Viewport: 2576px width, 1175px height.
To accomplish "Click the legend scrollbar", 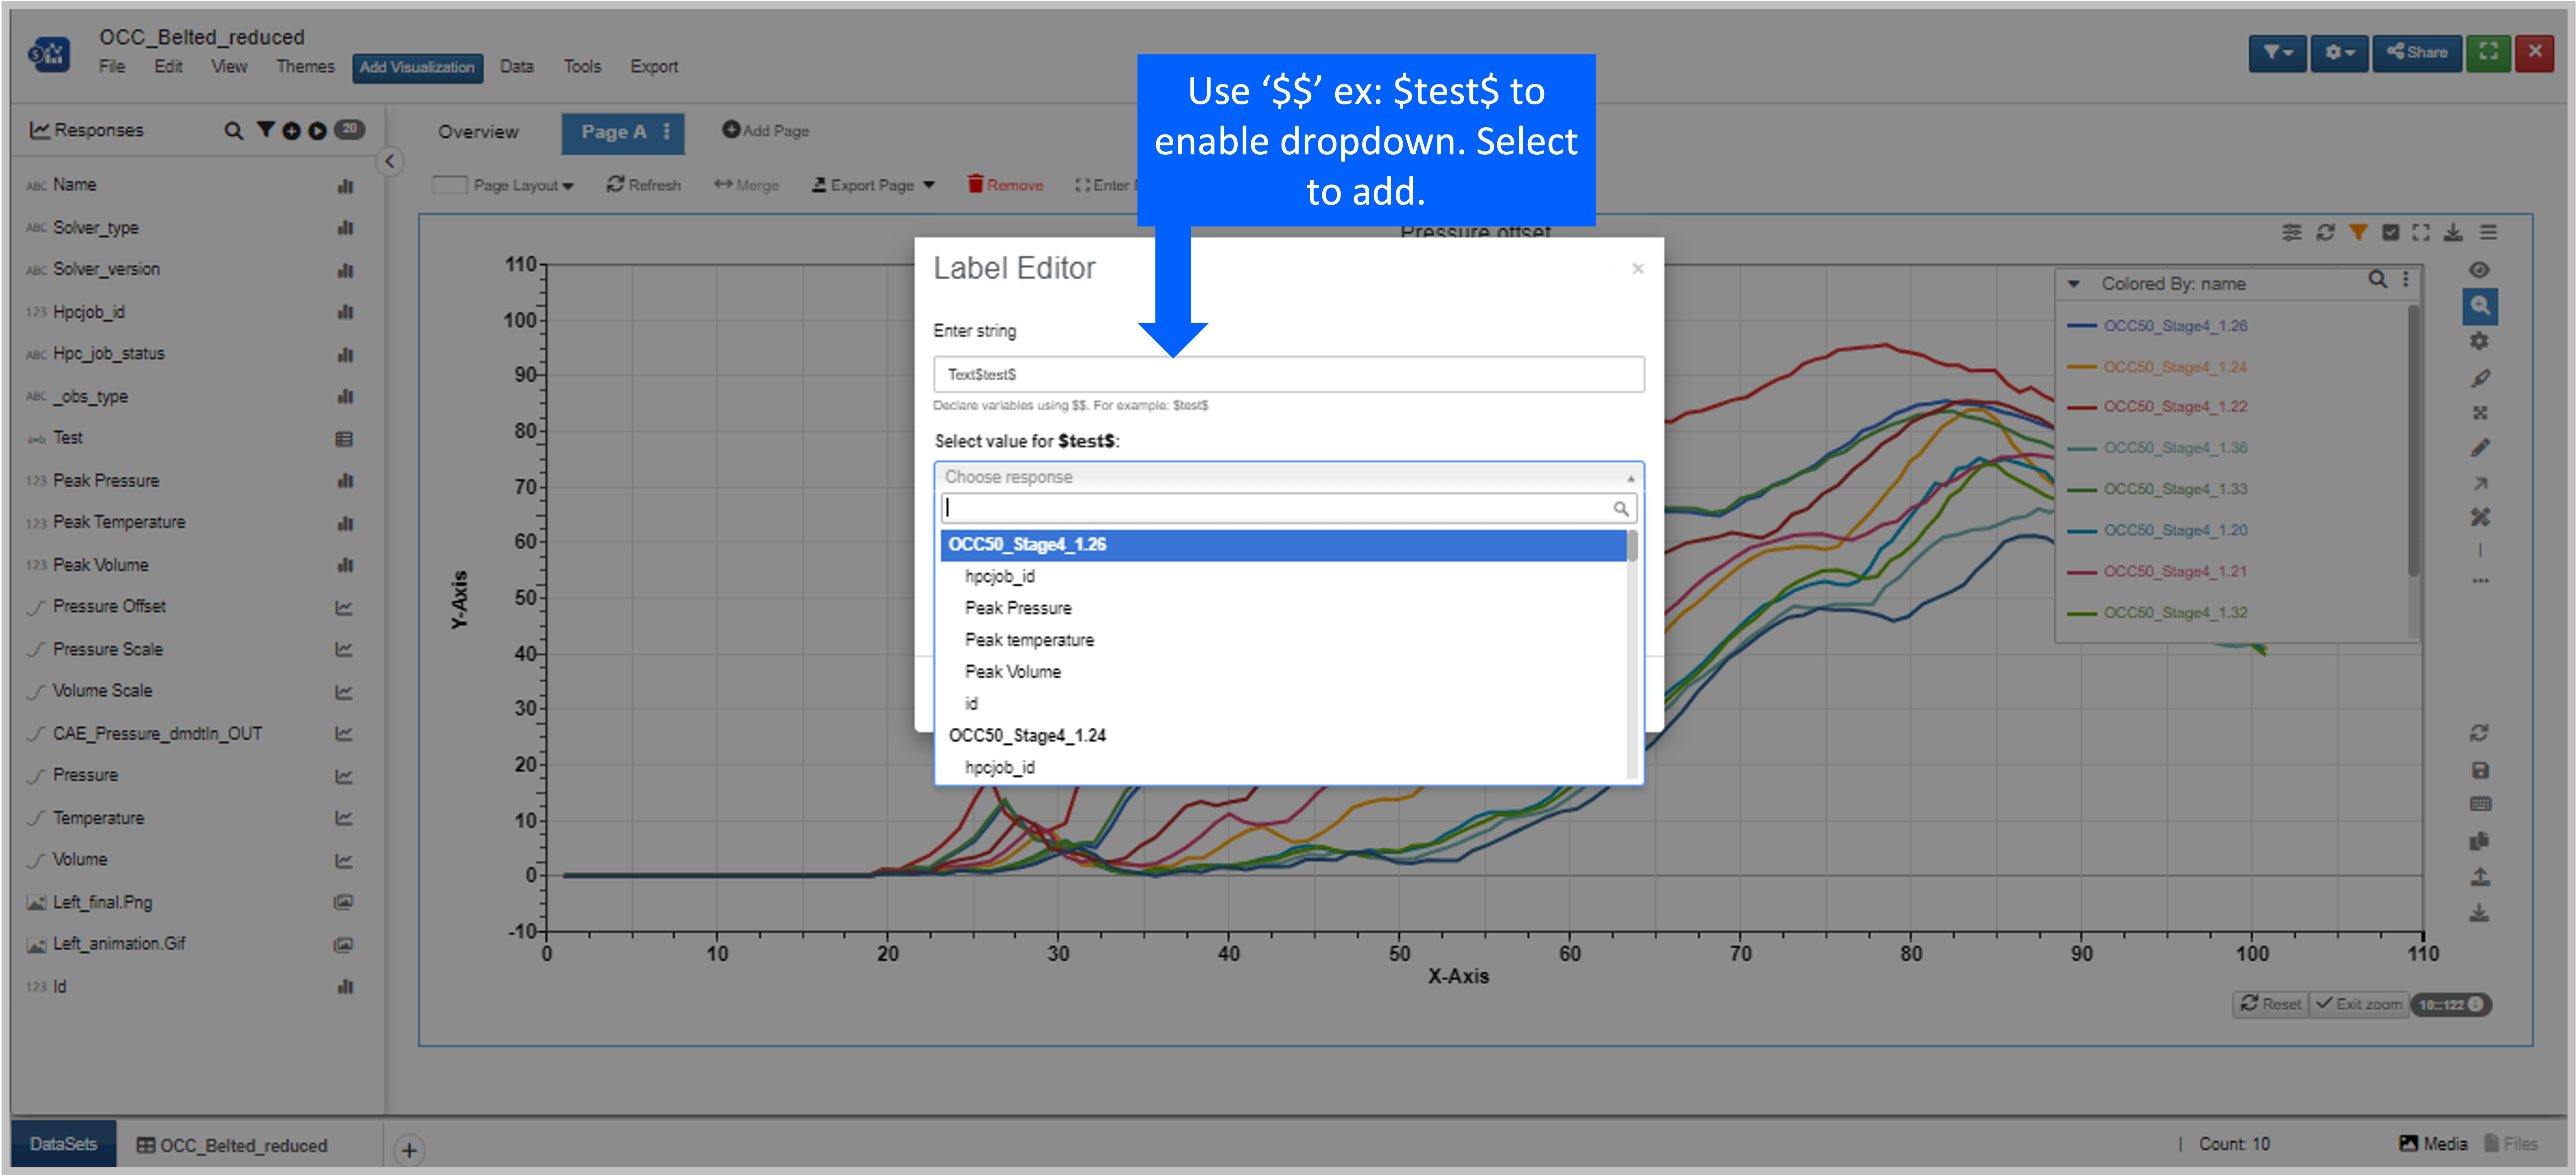I will tap(2413, 440).
